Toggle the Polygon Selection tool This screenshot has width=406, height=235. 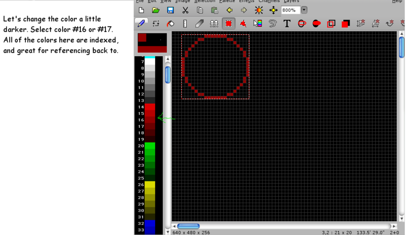pyautogui.click(x=243, y=23)
